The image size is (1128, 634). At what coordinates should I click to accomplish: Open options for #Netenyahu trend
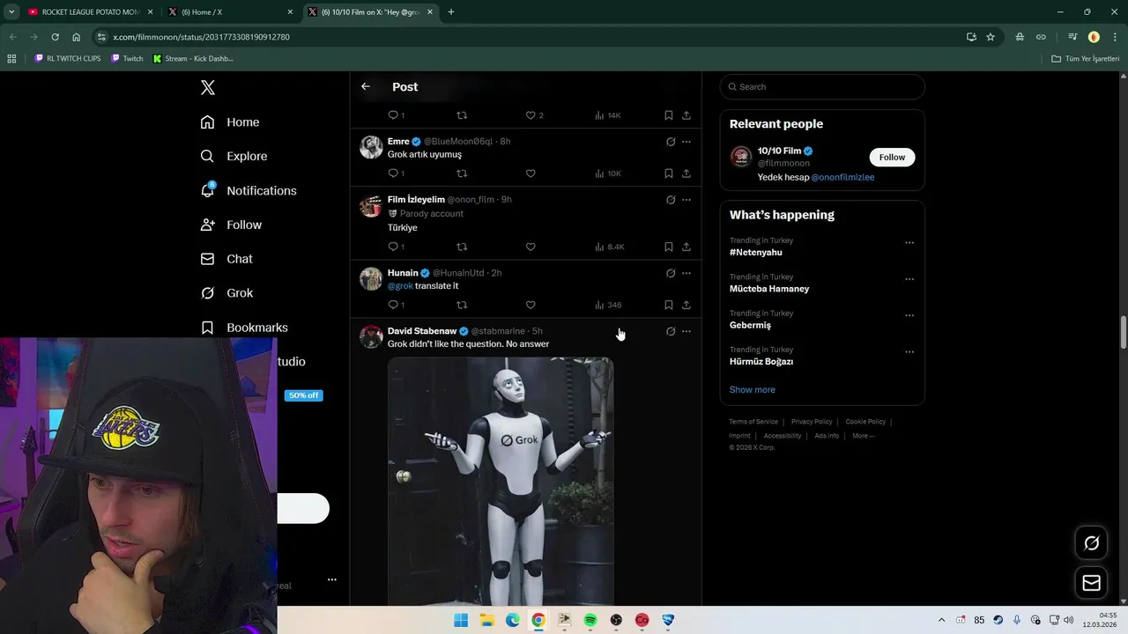point(909,243)
